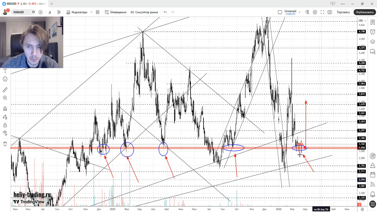377x212 pixels.
Task: Expand the Unnamed layout dropdown arrow
Action: coord(300,12)
